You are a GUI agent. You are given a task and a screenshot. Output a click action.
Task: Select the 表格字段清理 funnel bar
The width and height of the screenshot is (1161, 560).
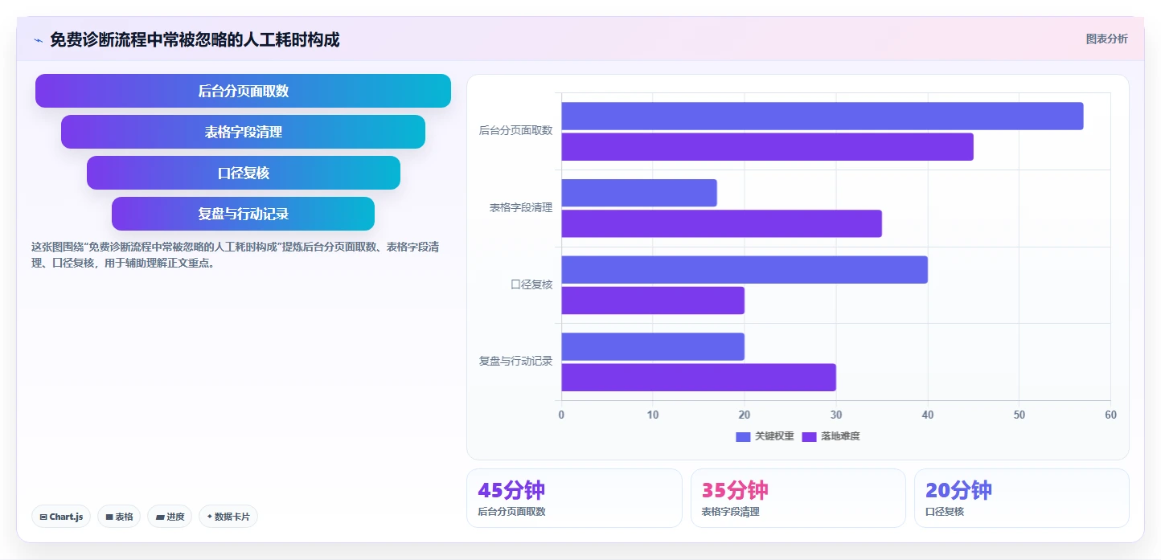pyautogui.click(x=243, y=132)
